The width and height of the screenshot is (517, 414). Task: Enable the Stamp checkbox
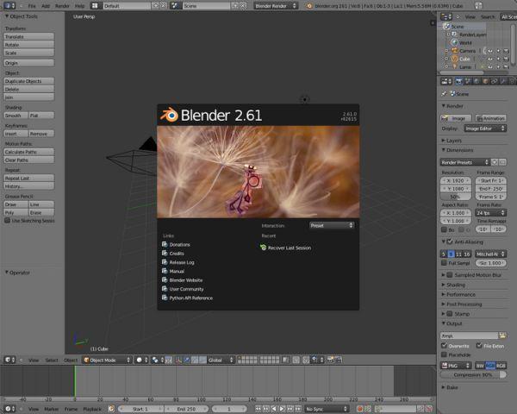point(450,314)
